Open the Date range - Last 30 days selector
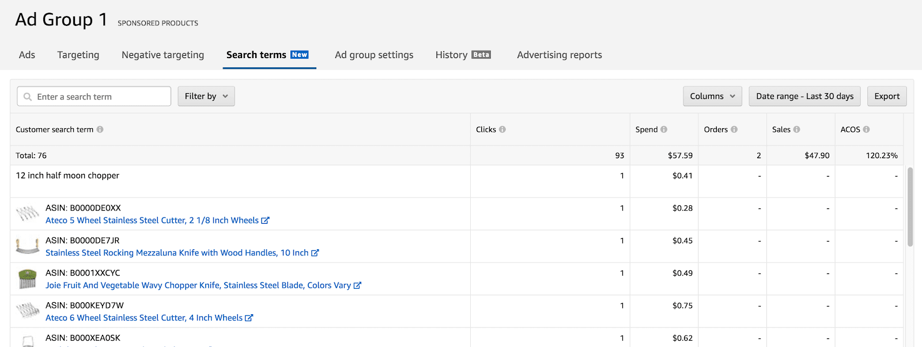Image resolution: width=922 pixels, height=347 pixels. (804, 96)
